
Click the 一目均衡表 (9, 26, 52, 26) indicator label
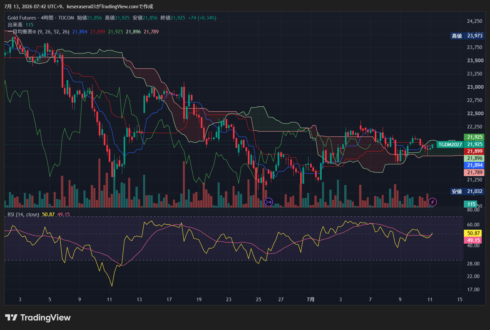(38, 32)
